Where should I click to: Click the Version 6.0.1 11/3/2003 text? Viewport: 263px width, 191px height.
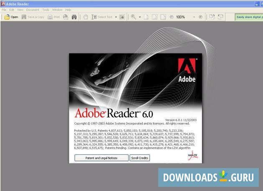coord(181,120)
